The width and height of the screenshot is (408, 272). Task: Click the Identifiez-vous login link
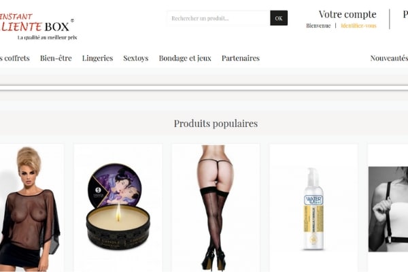point(358,26)
